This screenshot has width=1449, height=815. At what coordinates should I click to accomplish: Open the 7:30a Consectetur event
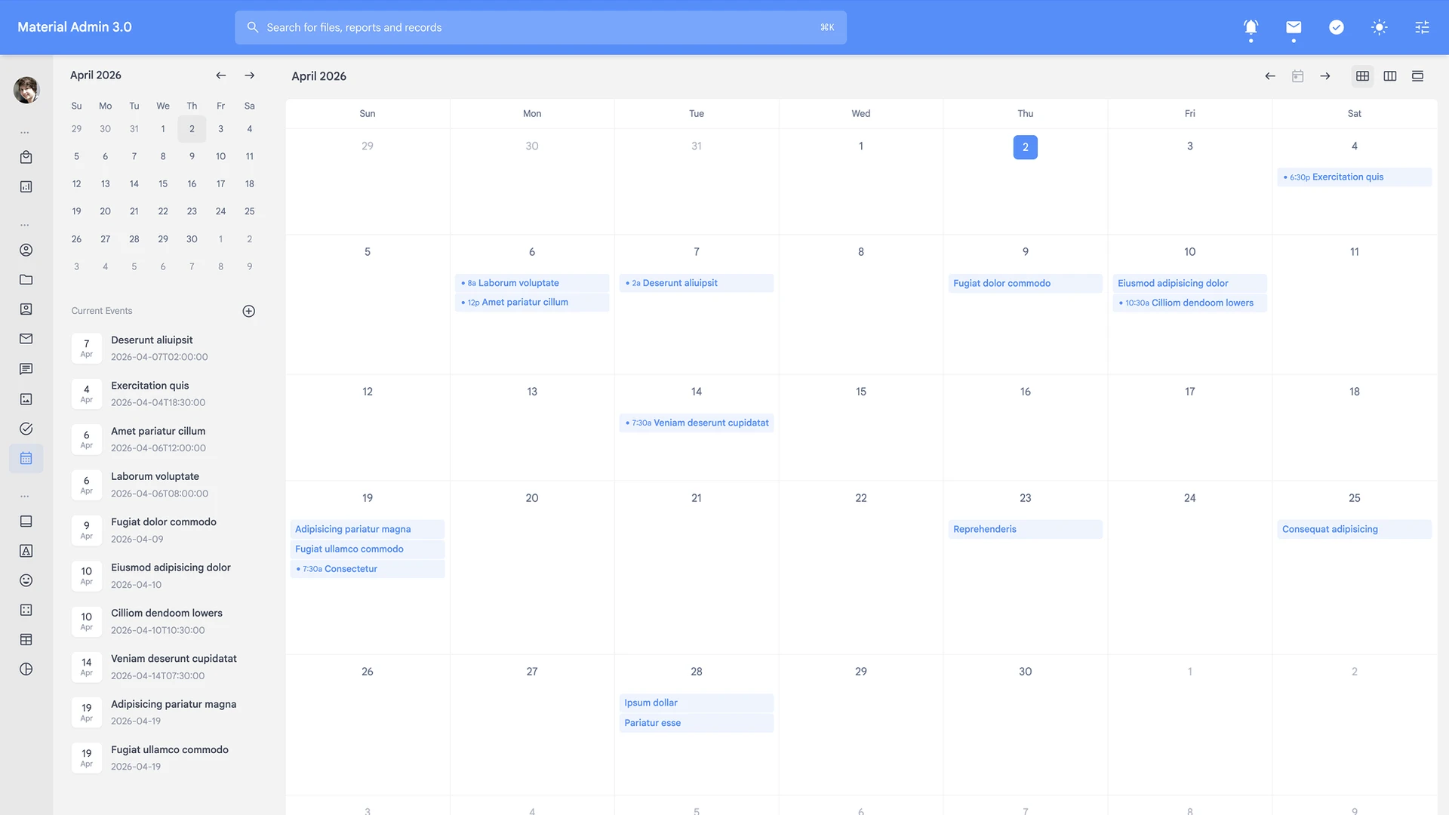(x=368, y=569)
